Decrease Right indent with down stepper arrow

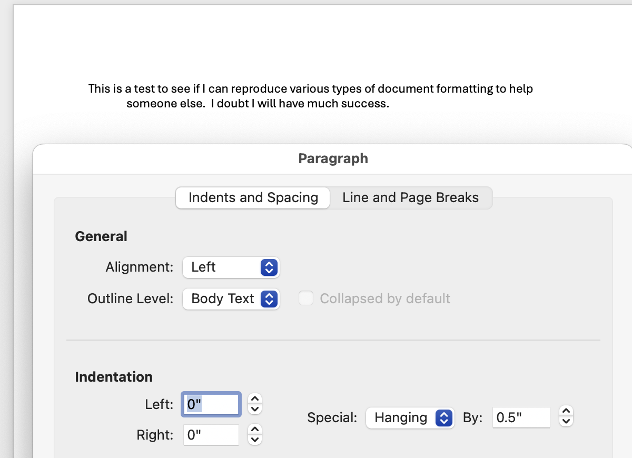(255, 440)
